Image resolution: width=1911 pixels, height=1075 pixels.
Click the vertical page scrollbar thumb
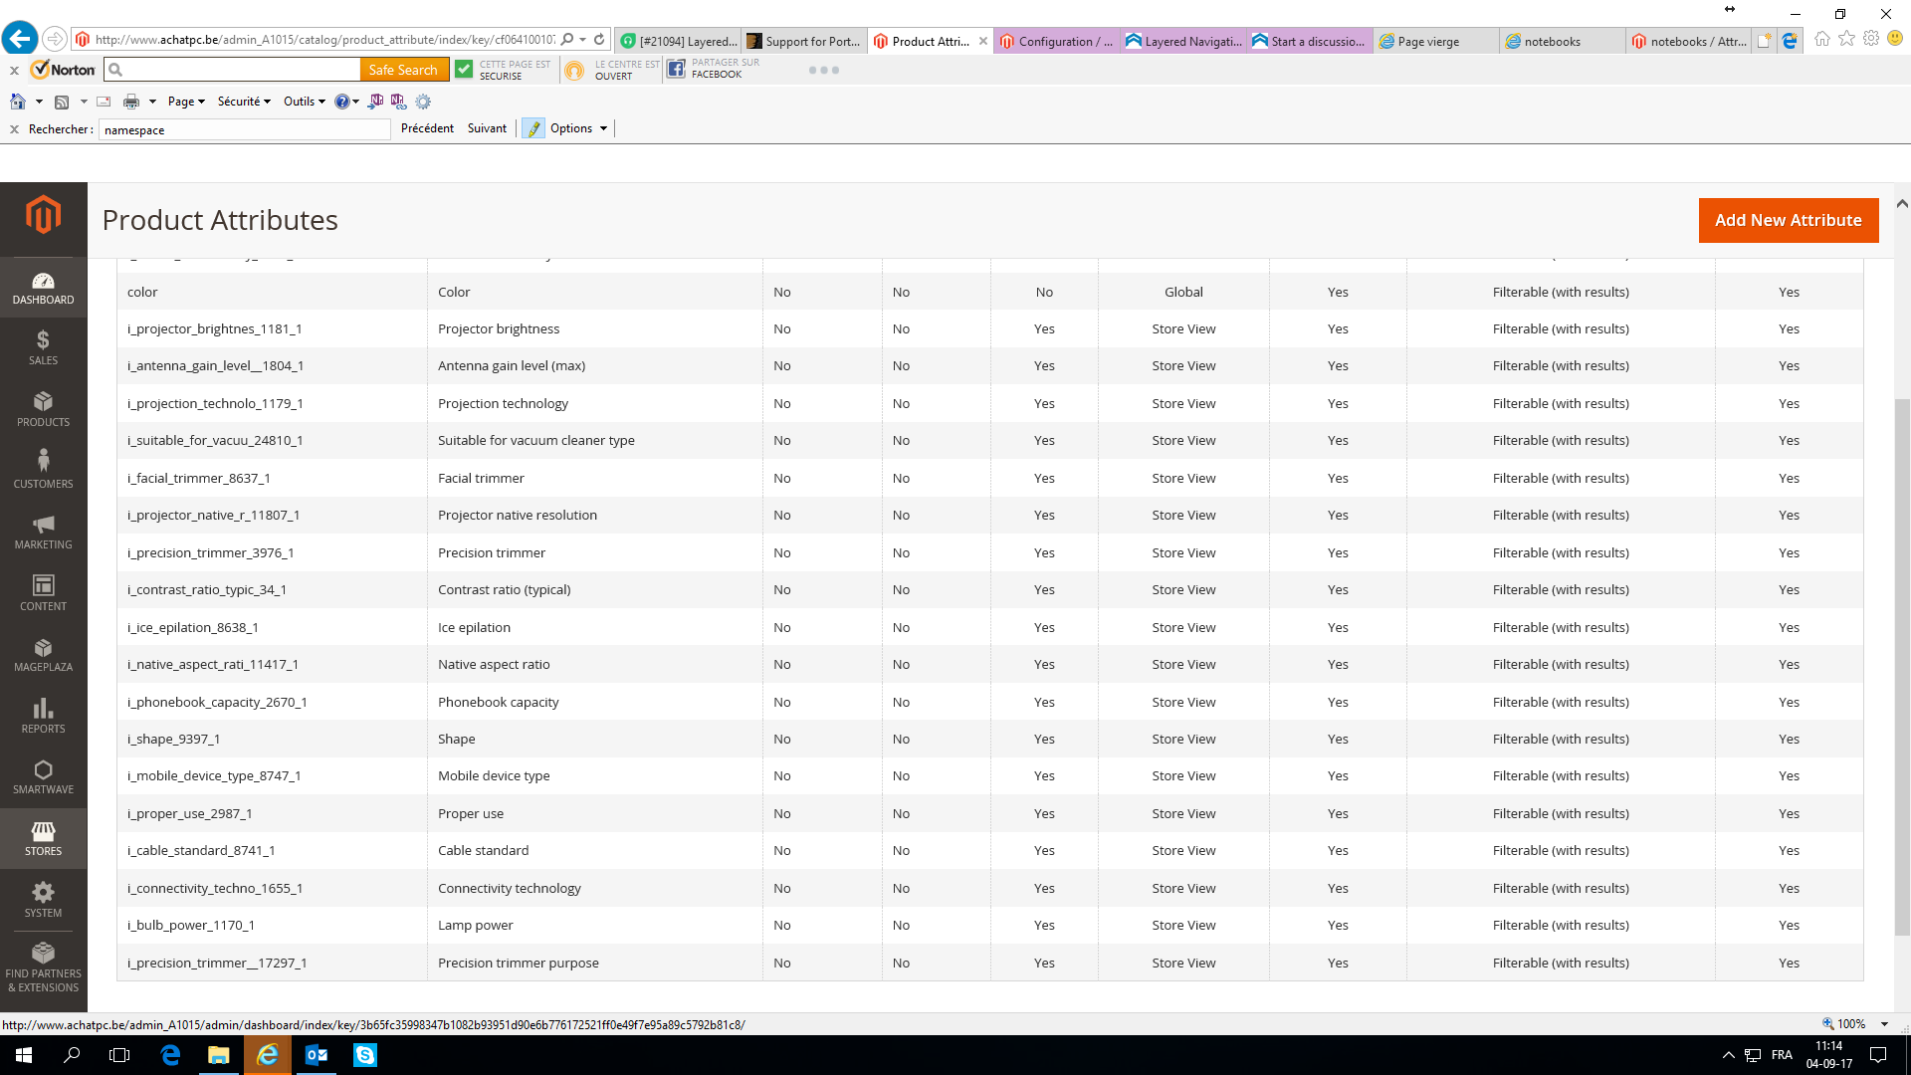[1902, 667]
